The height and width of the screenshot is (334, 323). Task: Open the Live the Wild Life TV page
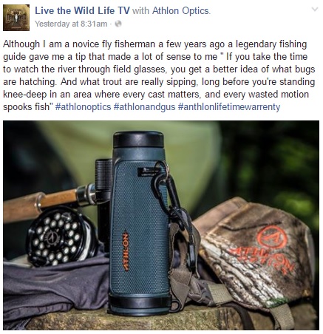[82, 11]
